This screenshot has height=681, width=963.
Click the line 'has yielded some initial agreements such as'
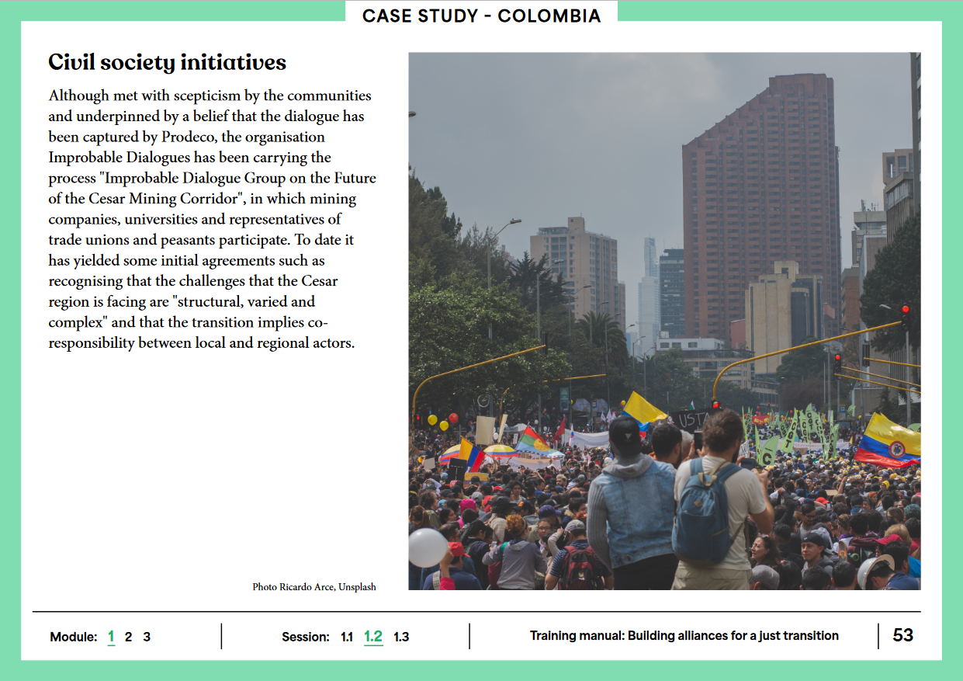coord(187,260)
